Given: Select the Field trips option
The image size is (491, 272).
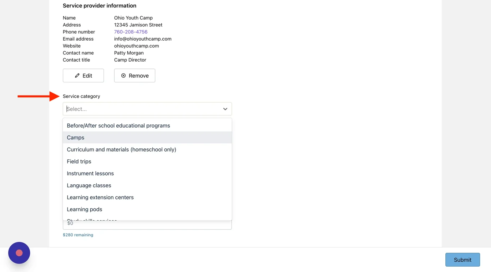Looking at the screenshot, I should [147, 161].
